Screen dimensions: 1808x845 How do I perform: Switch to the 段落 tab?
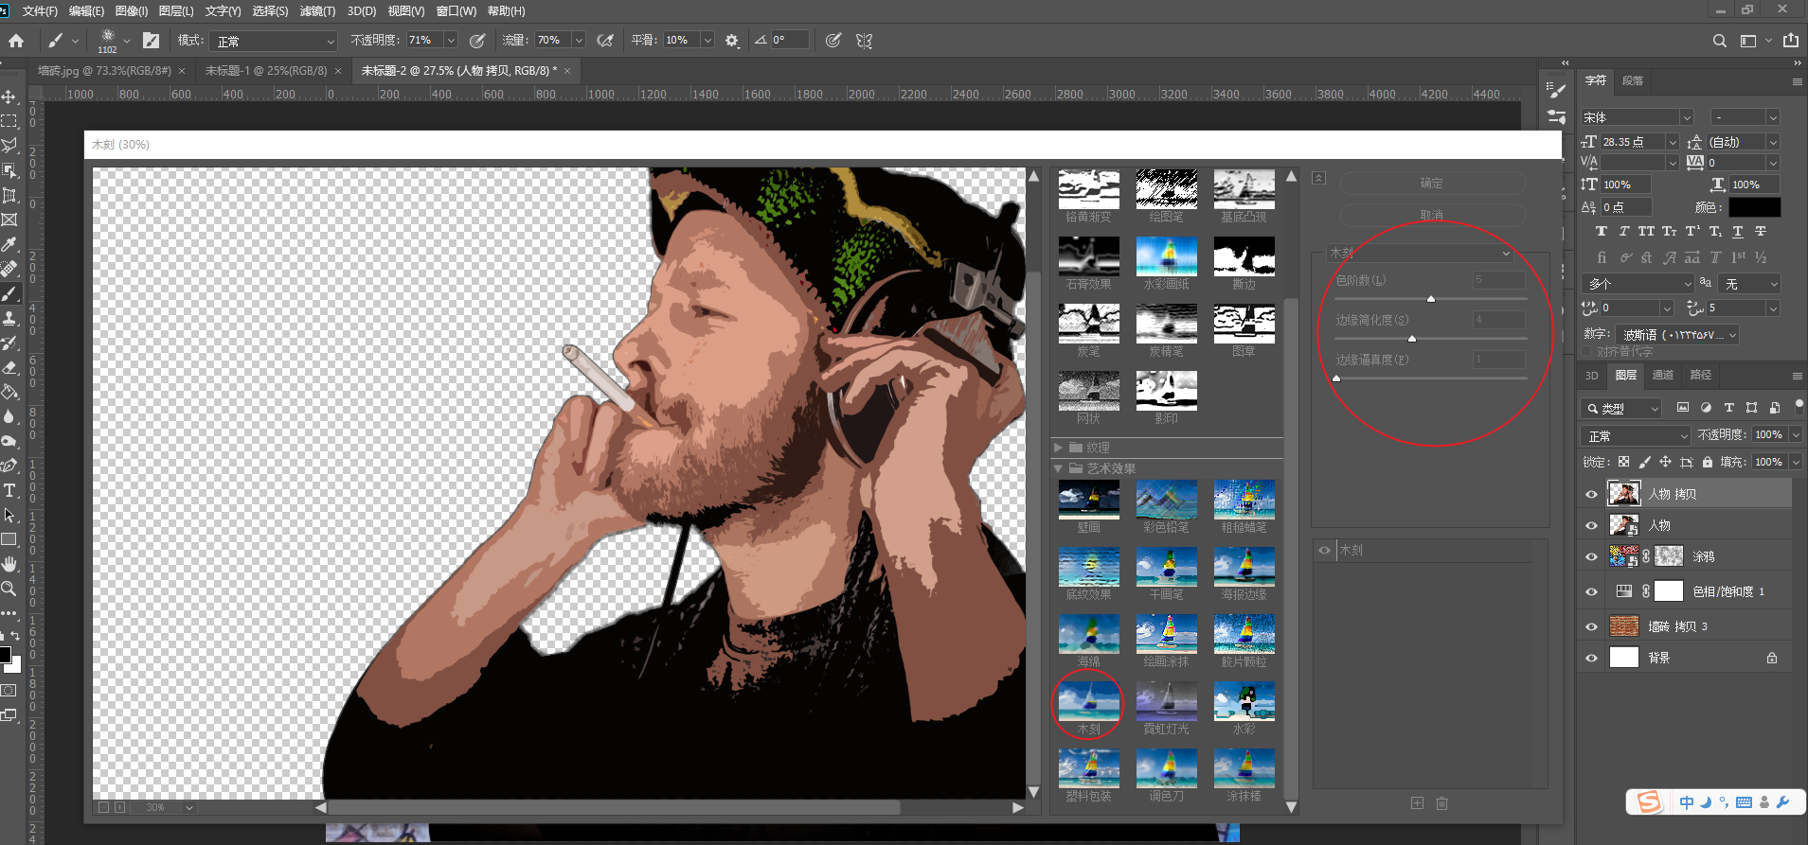(x=1633, y=80)
